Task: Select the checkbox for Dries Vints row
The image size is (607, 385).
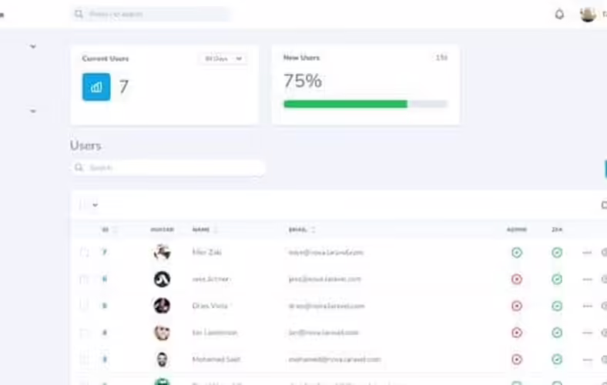Action: pos(84,306)
